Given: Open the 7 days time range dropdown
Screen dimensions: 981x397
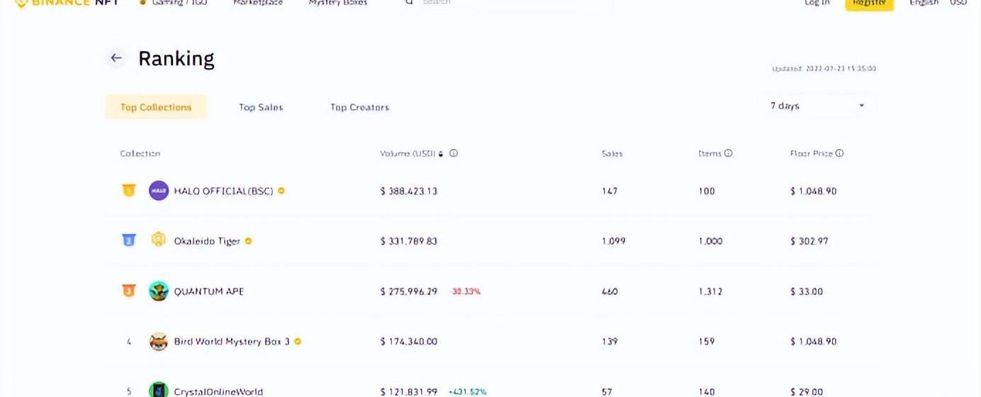Looking at the screenshot, I should (818, 106).
